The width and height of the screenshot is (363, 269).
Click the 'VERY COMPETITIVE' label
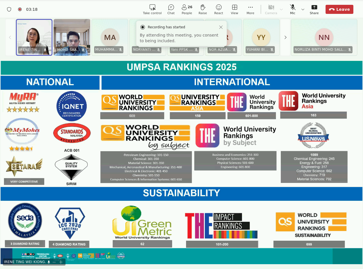tap(24, 182)
